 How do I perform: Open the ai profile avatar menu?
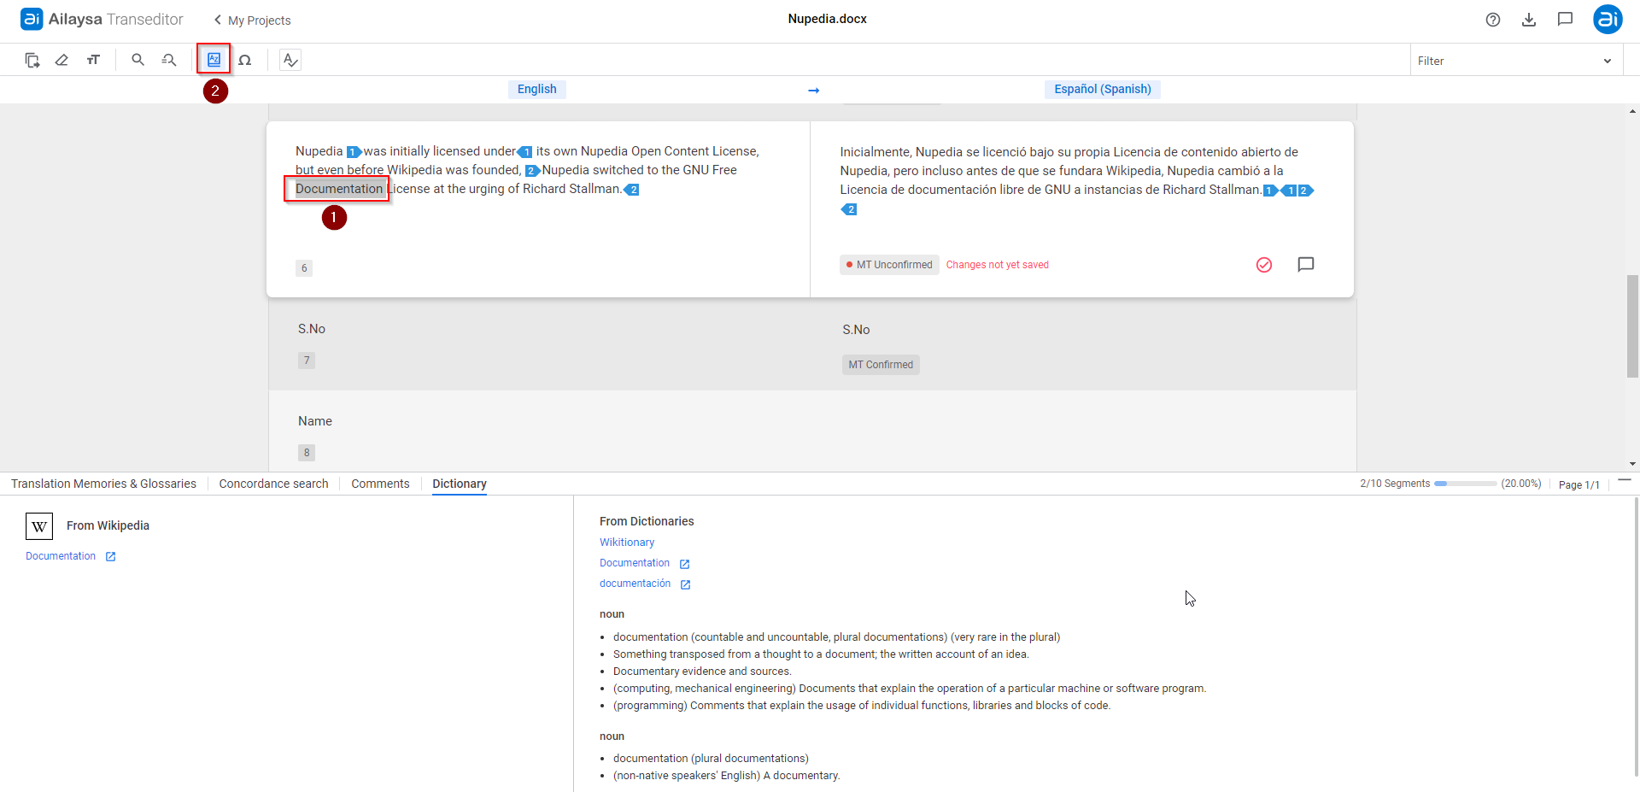click(x=1608, y=20)
